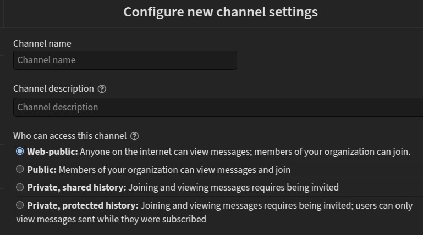Focus the Channel name input field
This screenshot has width=423, height=235.
[125, 60]
